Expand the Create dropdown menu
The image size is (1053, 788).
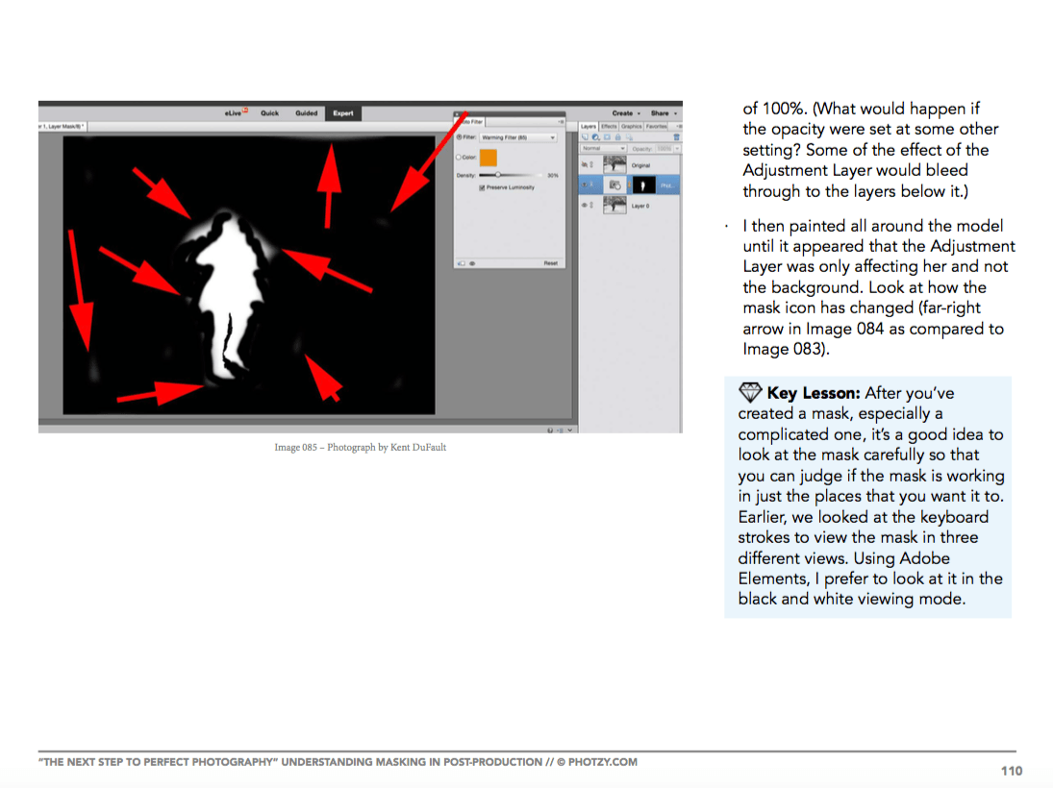pos(626,112)
